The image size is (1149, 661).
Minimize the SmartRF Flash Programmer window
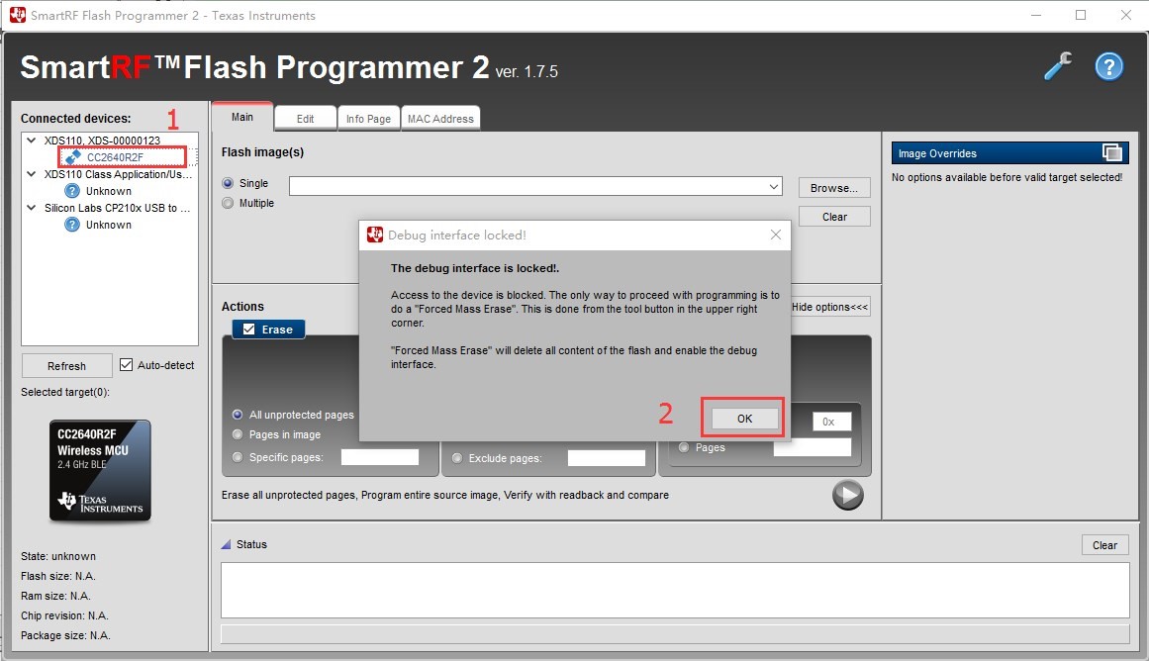[1036, 15]
